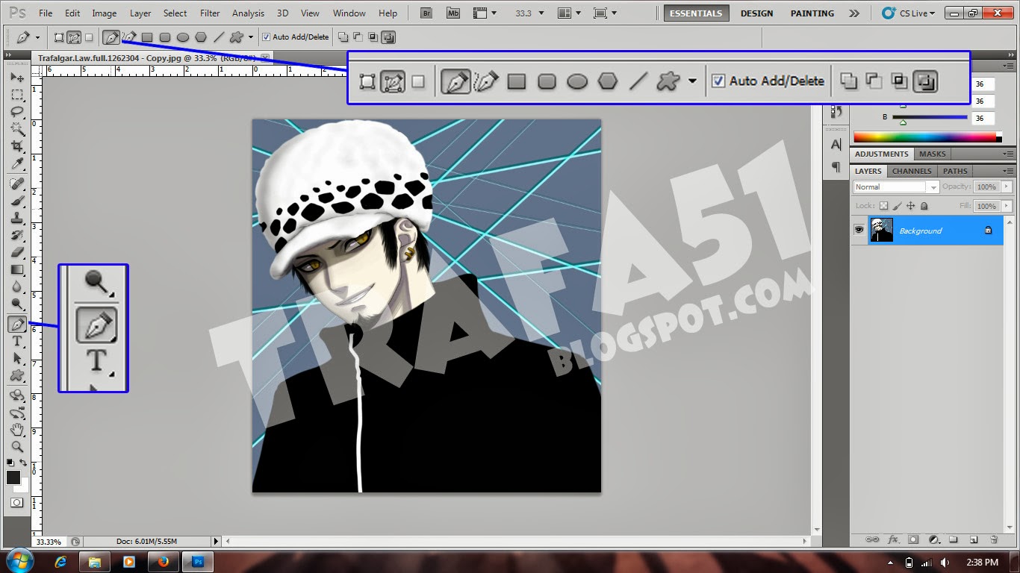This screenshot has width=1020, height=573.
Task: Open the Window menu
Action: 349,13
